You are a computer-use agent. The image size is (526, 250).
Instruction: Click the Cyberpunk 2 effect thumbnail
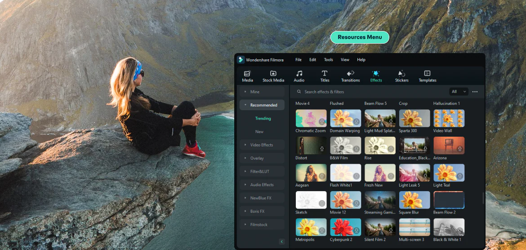tap(345, 227)
